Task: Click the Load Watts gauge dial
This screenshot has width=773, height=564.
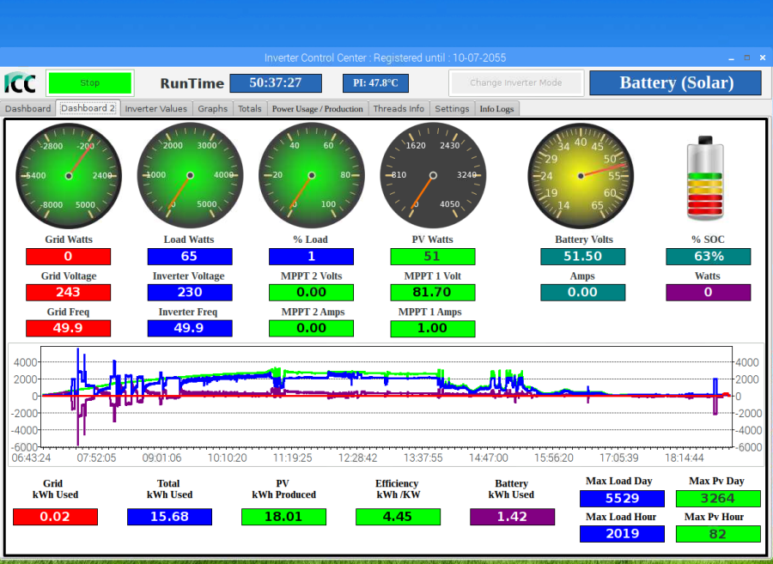Action: point(190,175)
